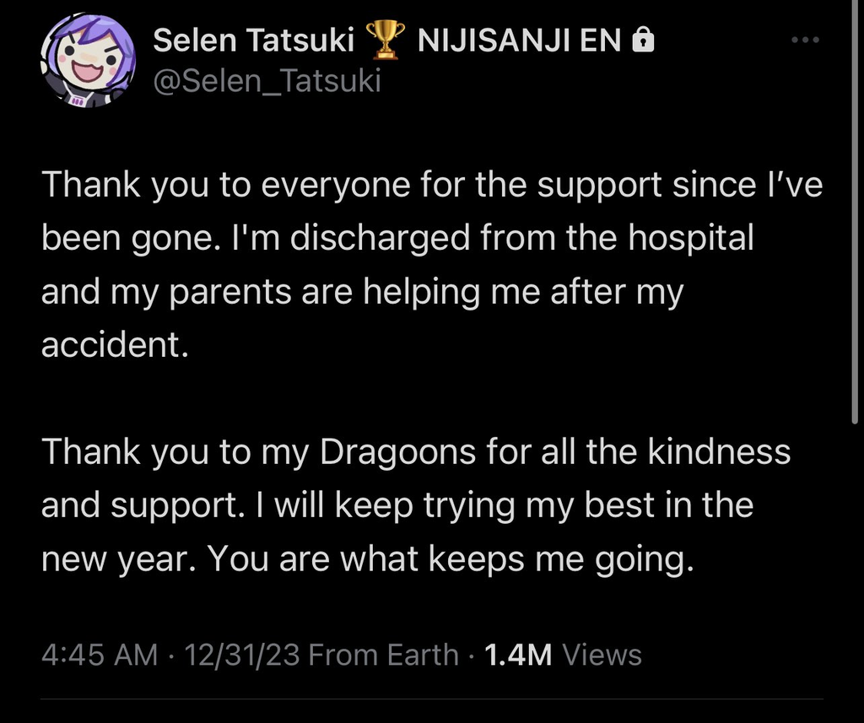The height and width of the screenshot is (723, 864).
Task: Click the From Earth location label
Action: (384, 655)
